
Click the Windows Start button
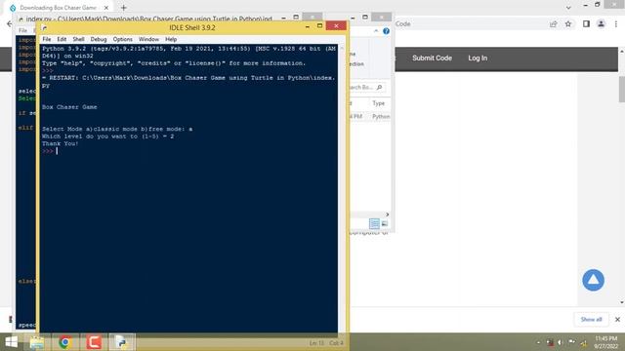coord(11,342)
